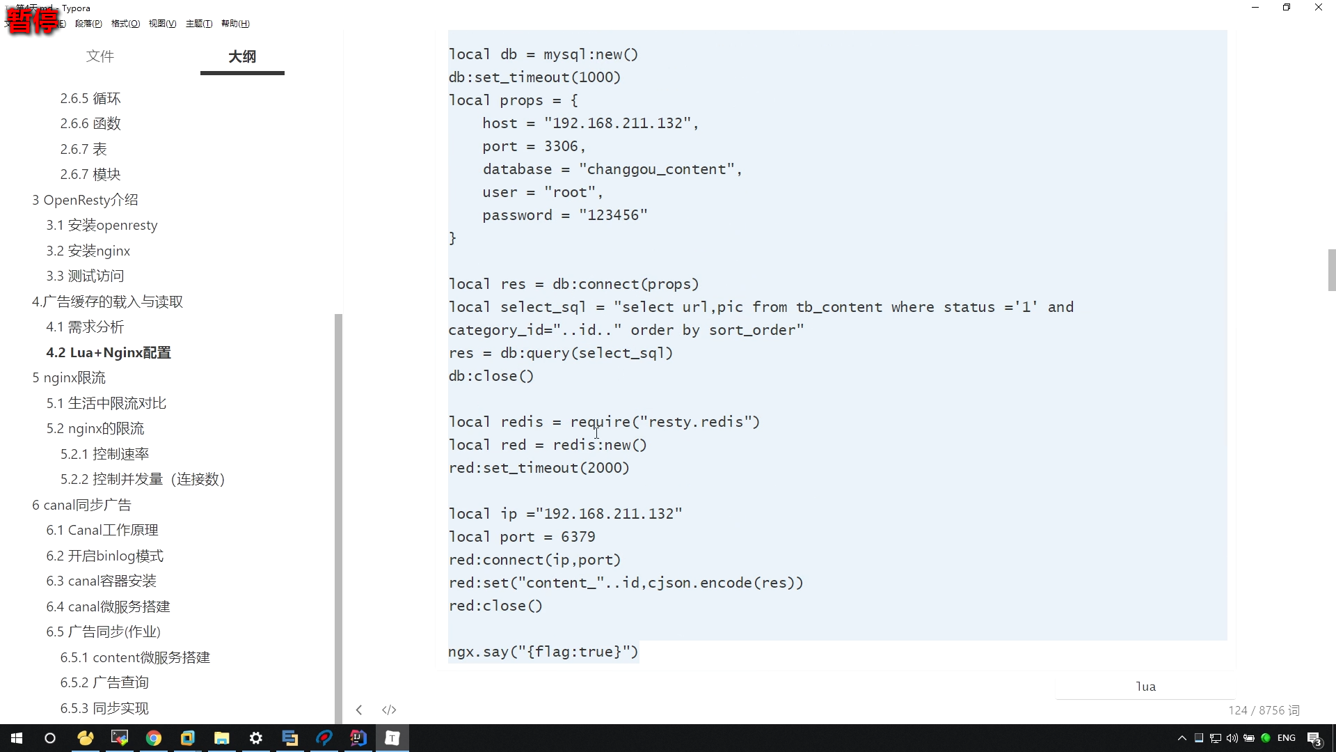Screen dimensions: 1336x752
Task: Click the outline sidebar scrollbar thumb
Action: click(x=338, y=519)
